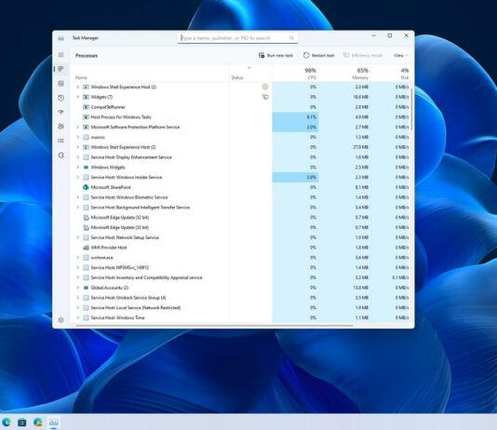Click Run new task button

tap(275, 56)
